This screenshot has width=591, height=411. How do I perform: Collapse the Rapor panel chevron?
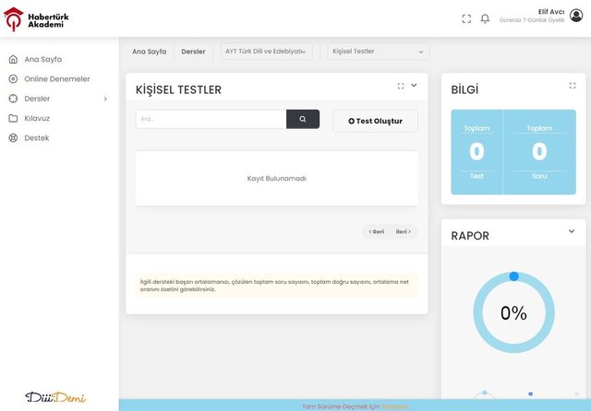point(571,231)
